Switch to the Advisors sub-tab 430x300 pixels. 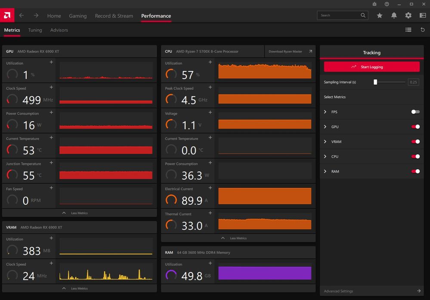[59, 30]
